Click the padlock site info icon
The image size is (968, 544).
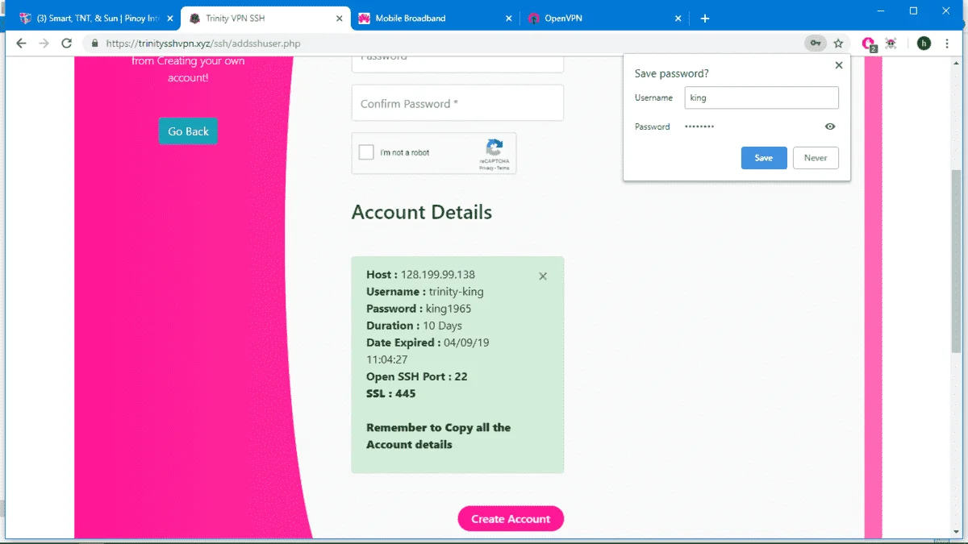tap(94, 44)
